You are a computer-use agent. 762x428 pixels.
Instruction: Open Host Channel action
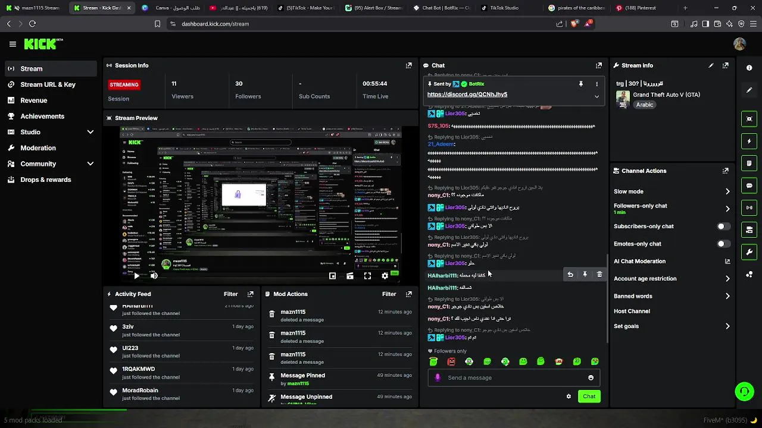pos(632,311)
